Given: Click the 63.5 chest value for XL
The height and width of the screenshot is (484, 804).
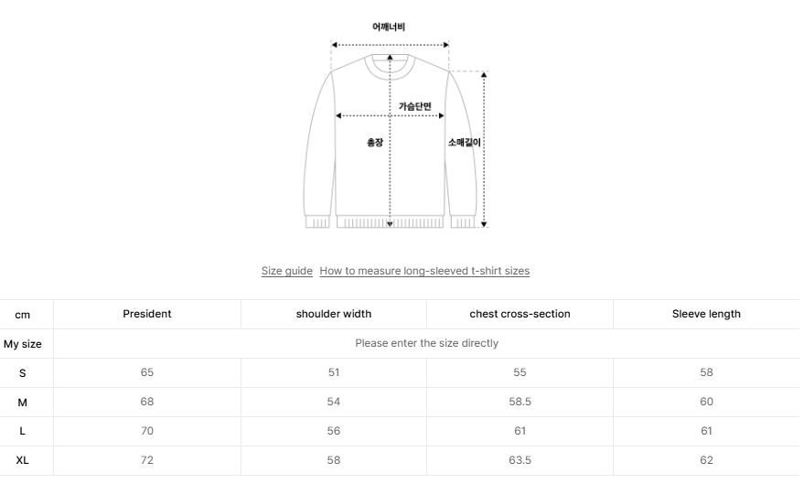Looking at the screenshot, I should tap(520, 460).
